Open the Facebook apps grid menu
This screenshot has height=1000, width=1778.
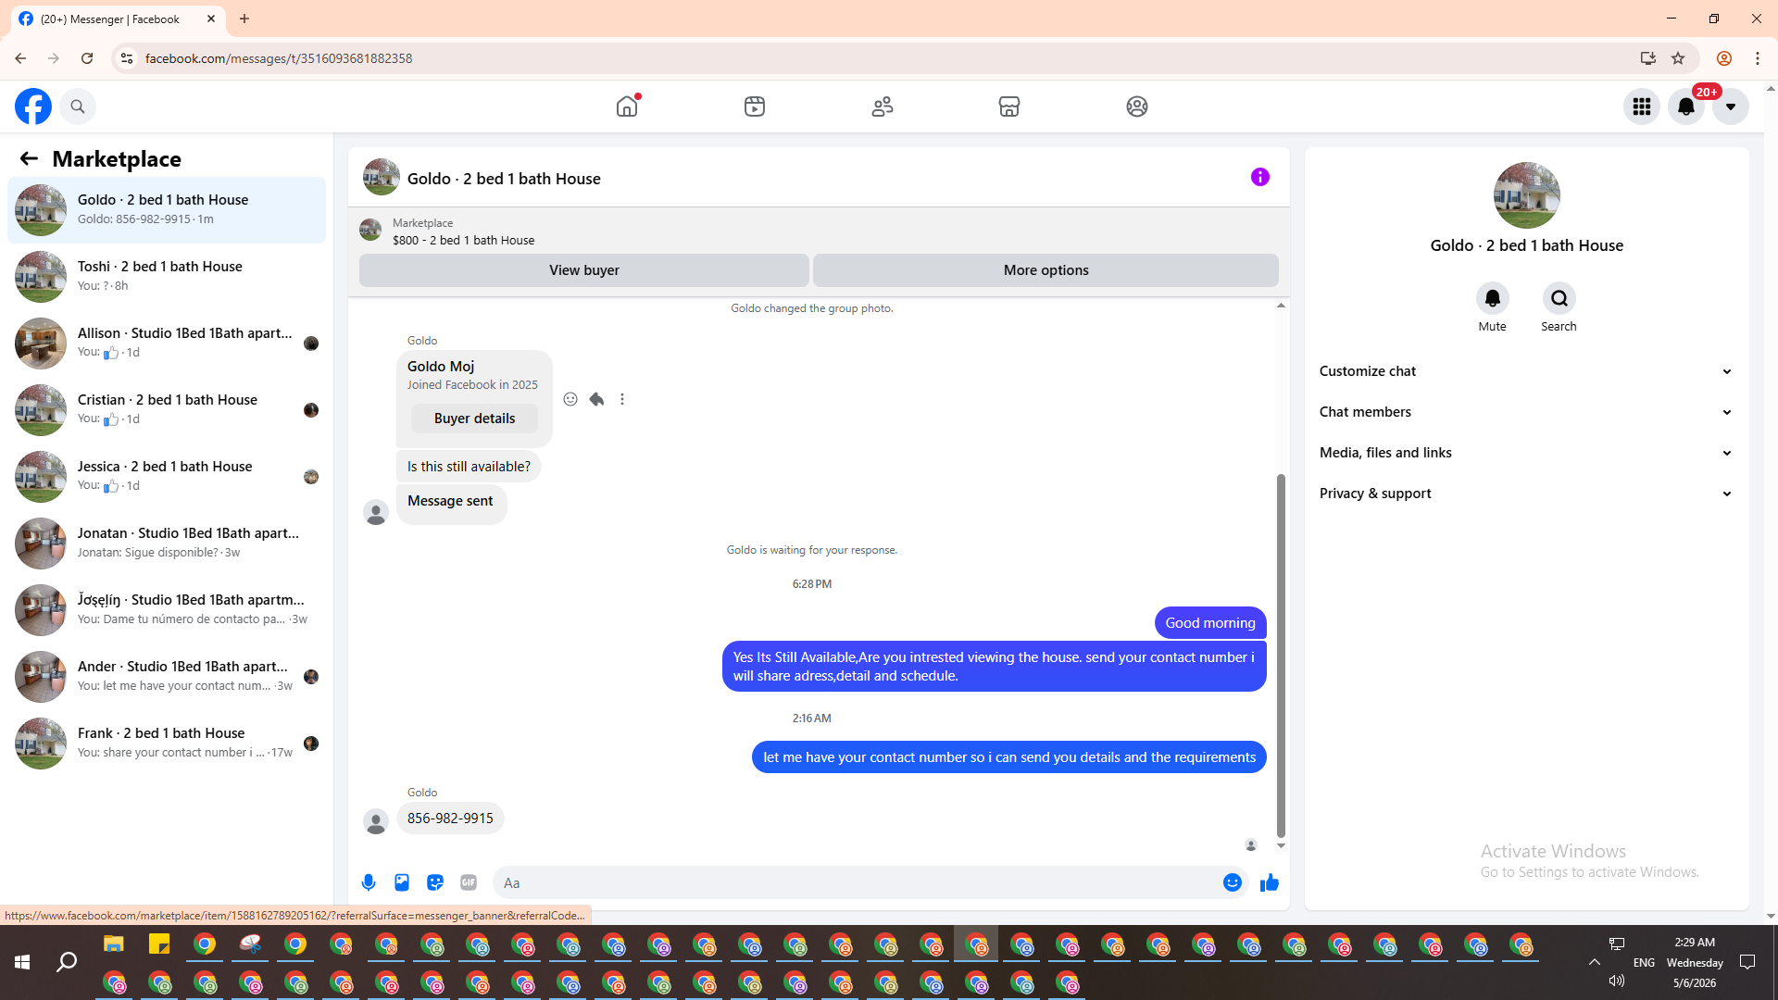[1642, 106]
